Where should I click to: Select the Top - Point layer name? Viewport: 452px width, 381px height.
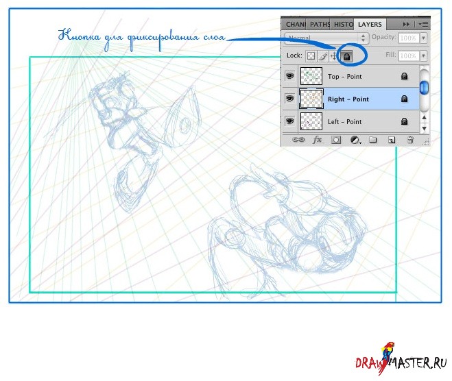click(344, 77)
